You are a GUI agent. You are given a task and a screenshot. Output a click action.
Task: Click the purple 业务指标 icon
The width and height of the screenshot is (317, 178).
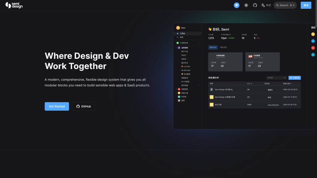[179, 48]
